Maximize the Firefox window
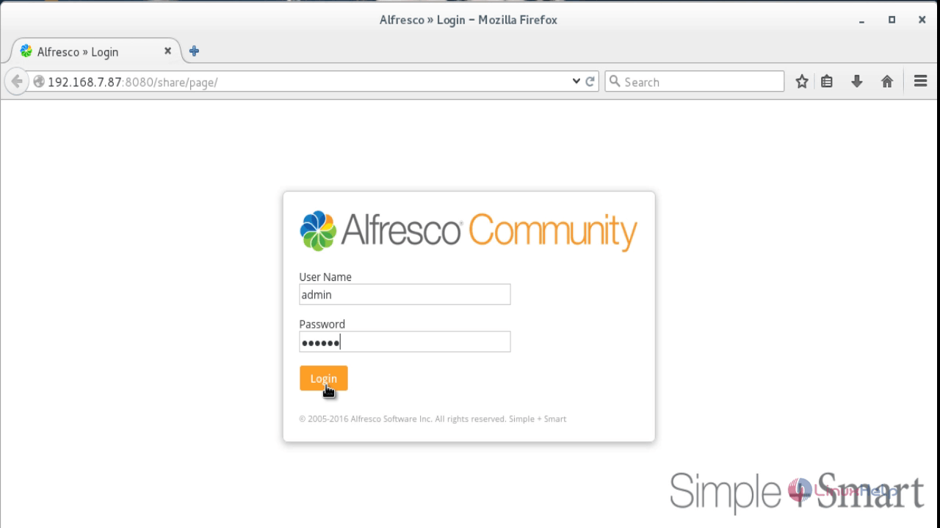940x528 pixels. coord(892,20)
